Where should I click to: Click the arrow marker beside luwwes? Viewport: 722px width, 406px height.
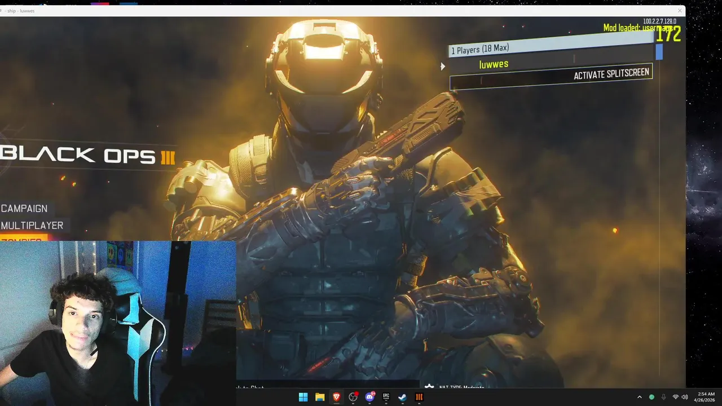click(443, 67)
